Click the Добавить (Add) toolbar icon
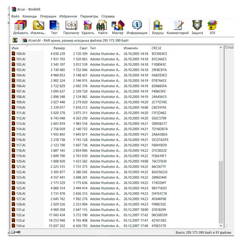242x242 pixels. click(x=20, y=26)
